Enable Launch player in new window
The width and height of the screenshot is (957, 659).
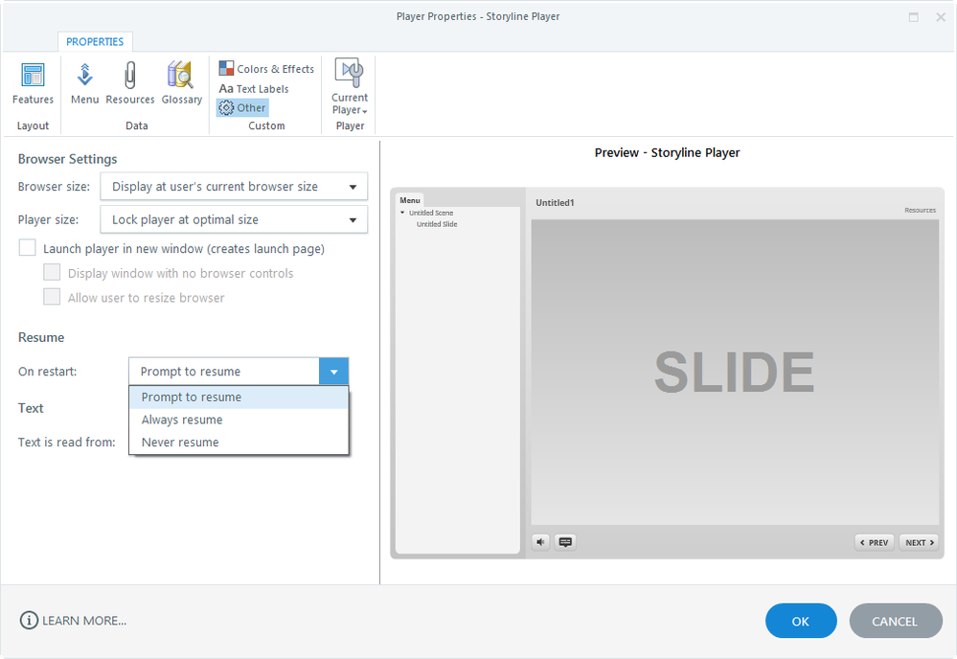(28, 248)
